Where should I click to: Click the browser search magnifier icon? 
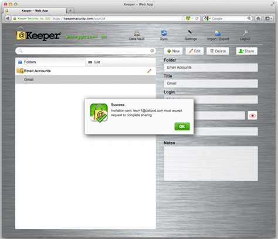point(249,18)
